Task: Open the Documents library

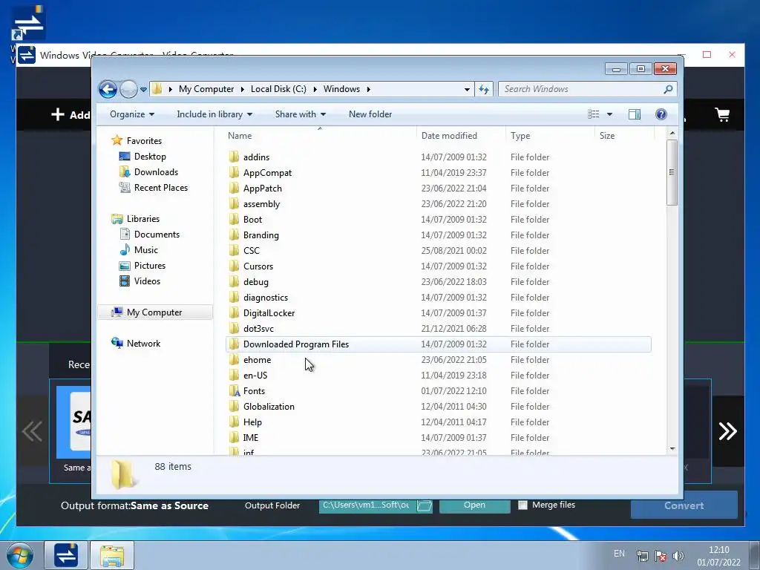Action: pyautogui.click(x=157, y=235)
